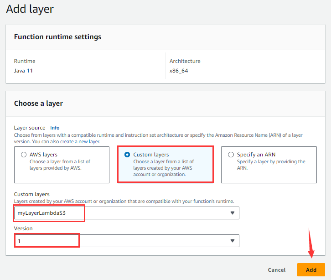Select the AWS layers radio button
Viewport: 331px width, 280px height.
[x=24, y=155]
